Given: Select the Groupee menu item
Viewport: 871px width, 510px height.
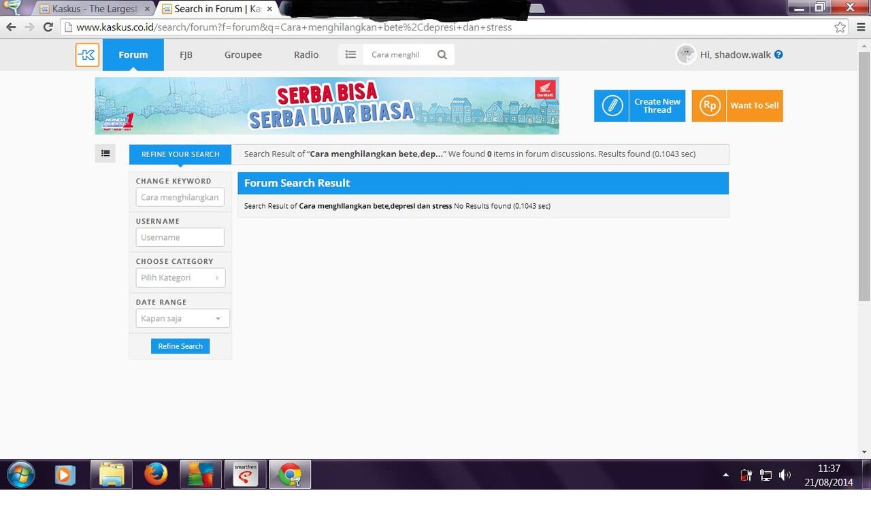Looking at the screenshot, I should coord(243,55).
